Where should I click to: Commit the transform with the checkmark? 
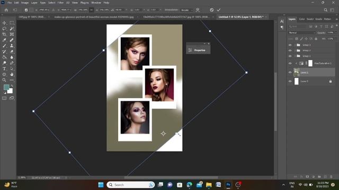(x=219, y=10)
